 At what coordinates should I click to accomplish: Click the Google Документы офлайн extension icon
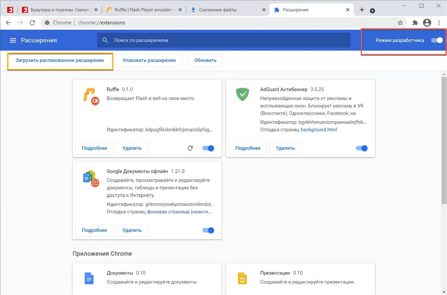pyautogui.click(x=90, y=178)
